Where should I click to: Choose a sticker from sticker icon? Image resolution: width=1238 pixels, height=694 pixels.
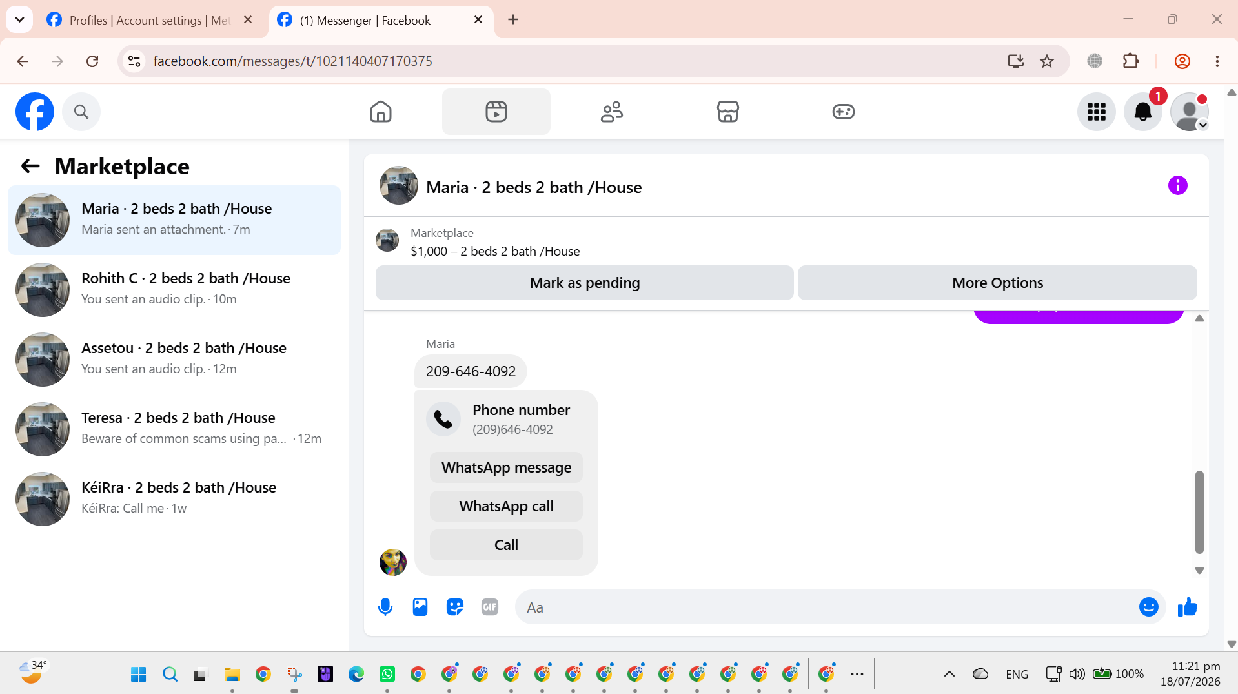click(455, 607)
